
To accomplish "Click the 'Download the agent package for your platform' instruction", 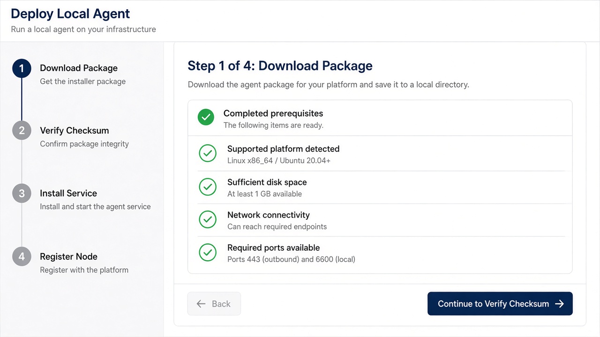I will pyautogui.click(x=329, y=85).
